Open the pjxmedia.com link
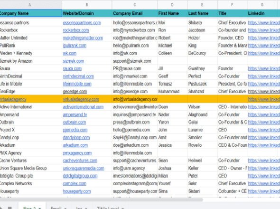The height and width of the screenshot is (209, 280). click(75, 130)
